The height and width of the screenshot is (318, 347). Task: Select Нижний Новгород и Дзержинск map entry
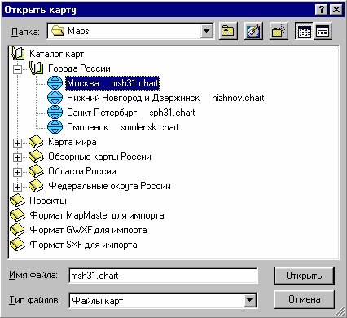165,98
